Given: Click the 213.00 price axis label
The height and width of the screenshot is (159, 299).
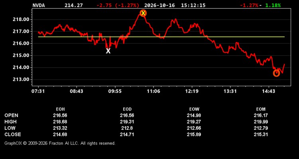Looking at the screenshot, I should click(x=21, y=79).
